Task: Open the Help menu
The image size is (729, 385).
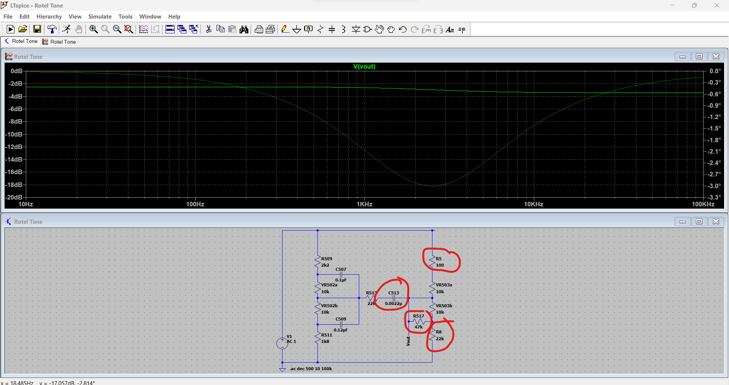Action: [x=174, y=17]
